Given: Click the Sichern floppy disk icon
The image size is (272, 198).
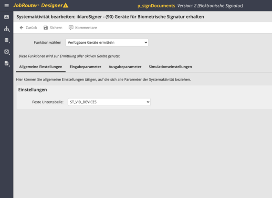Looking at the screenshot, I should (46, 28).
